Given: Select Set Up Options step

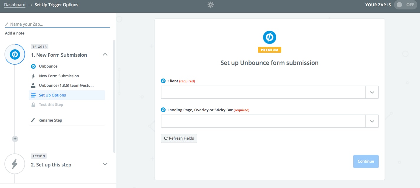Looking at the screenshot, I should [67, 95].
